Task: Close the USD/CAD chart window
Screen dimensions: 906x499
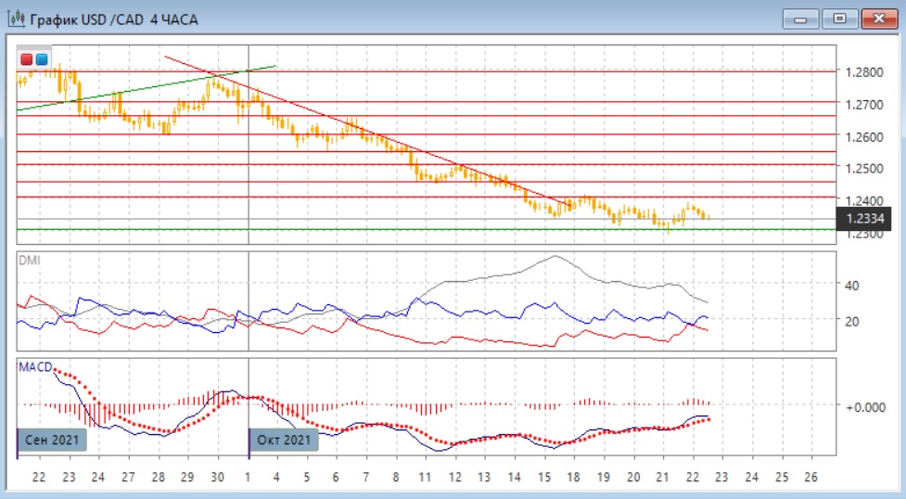Action: click(x=879, y=19)
